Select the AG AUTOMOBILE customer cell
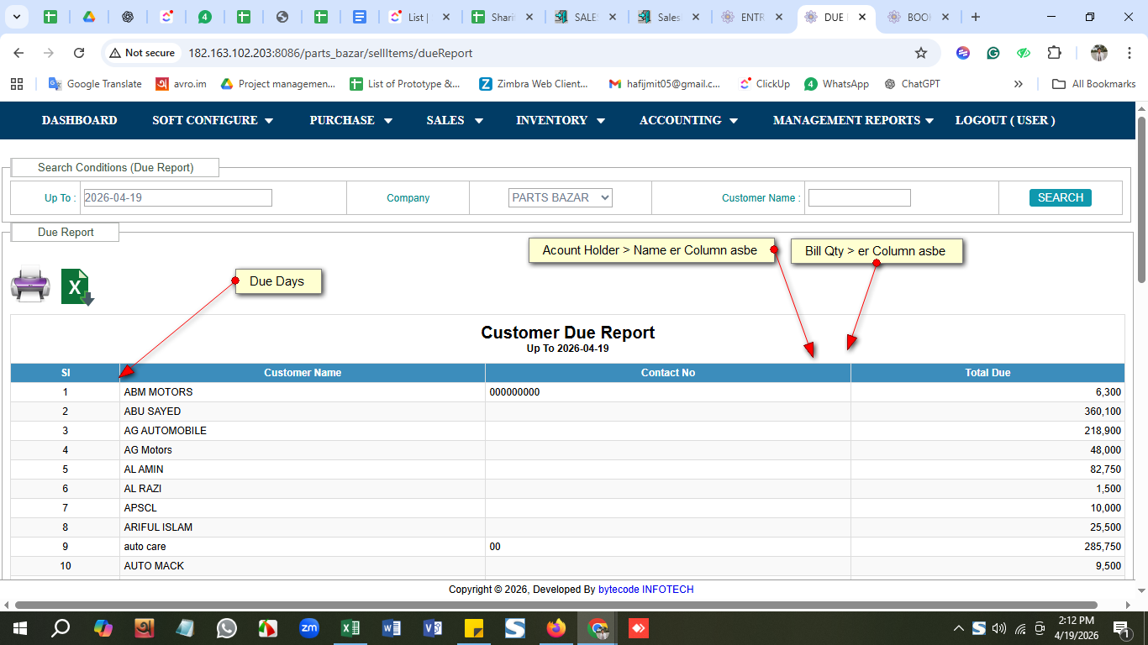The width and height of the screenshot is (1148, 645). click(x=303, y=431)
